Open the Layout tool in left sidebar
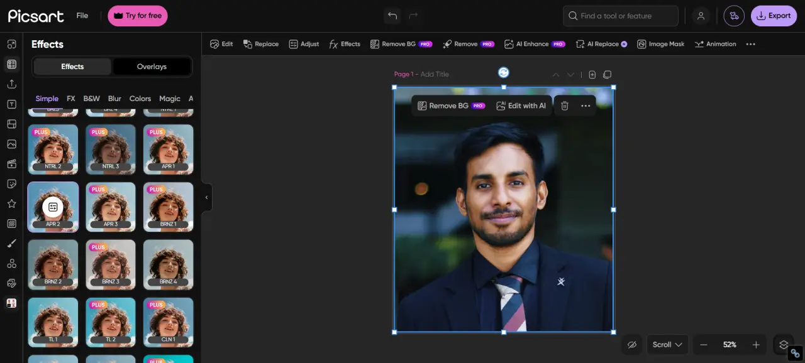This screenshot has height=363, width=805. (11, 44)
